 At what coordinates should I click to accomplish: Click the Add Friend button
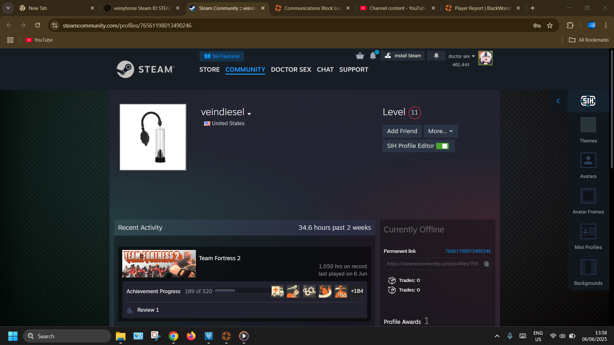pyautogui.click(x=402, y=131)
